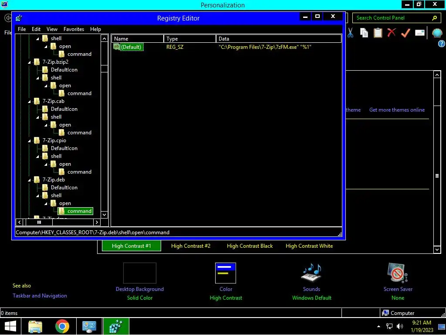446x335 pixels.
Task: Click the Registry Editor taskbar icon
Action: [x=116, y=326]
